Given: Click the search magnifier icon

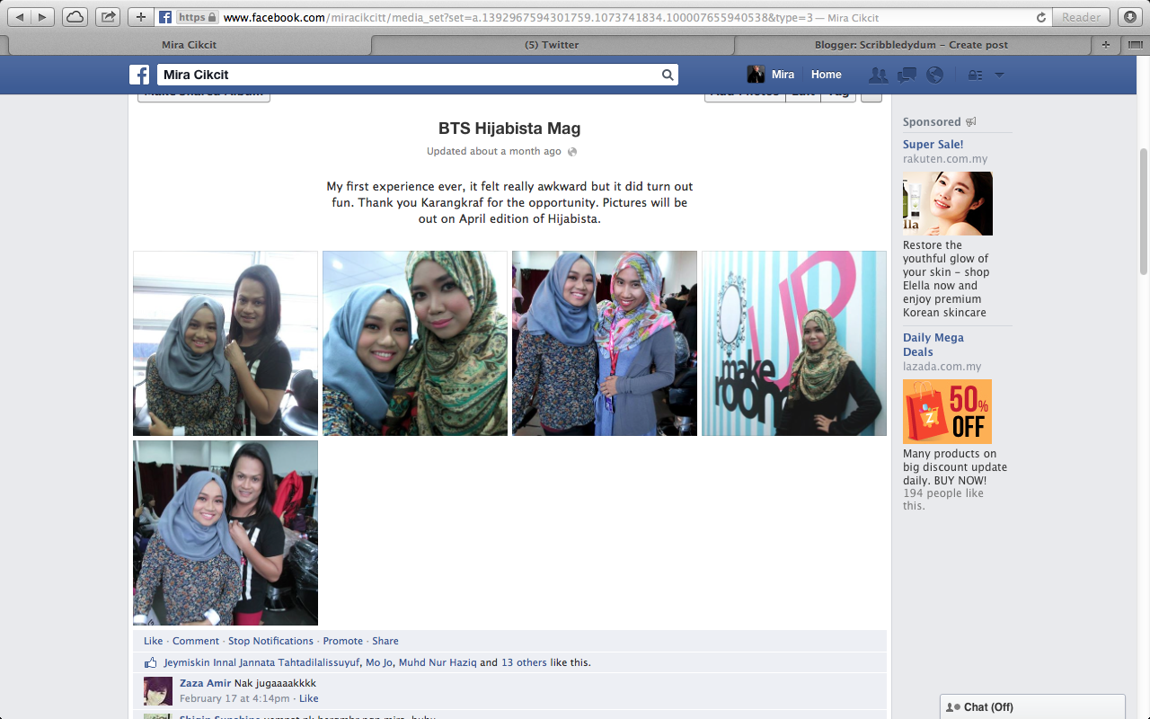Looking at the screenshot, I should coord(668,75).
